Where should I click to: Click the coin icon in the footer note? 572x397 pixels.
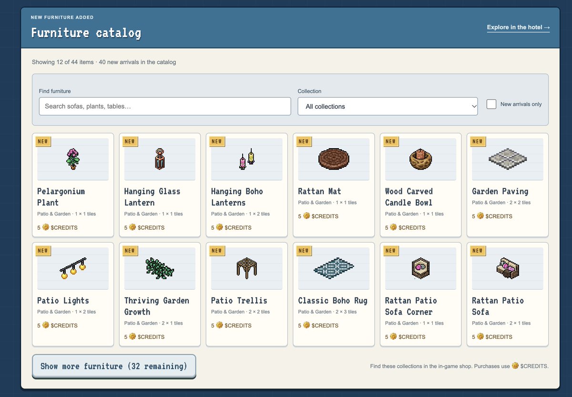(x=515, y=366)
